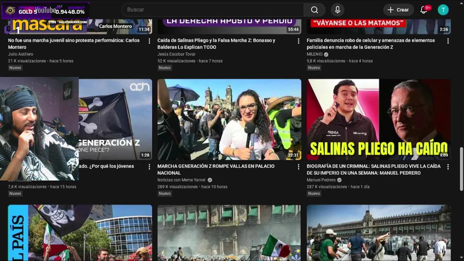
Task: Go to Manuel Pedrero channel
Action: pyautogui.click(x=321, y=180)
